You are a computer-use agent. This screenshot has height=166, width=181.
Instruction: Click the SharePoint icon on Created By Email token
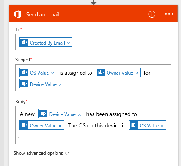(x=24, y=42)
